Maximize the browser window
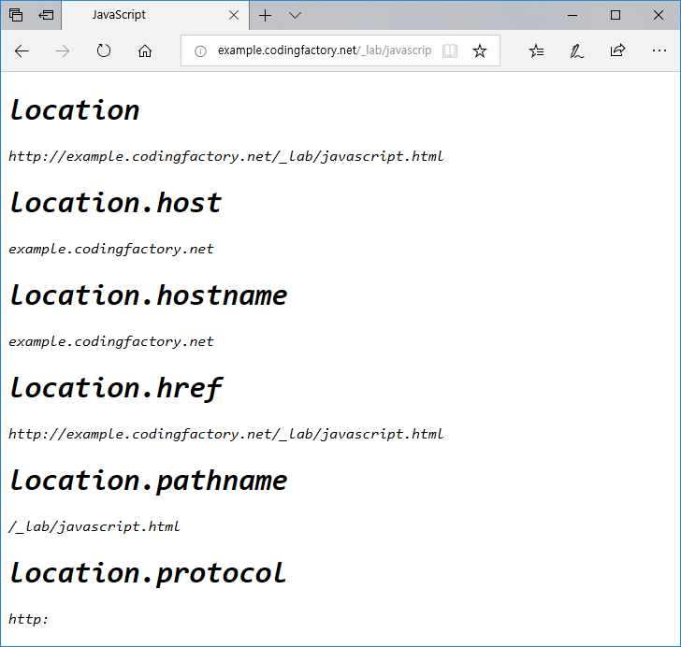 tap(615, 15)
